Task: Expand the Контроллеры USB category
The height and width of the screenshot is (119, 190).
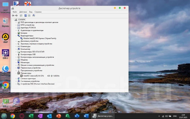Action: (16, 54)
